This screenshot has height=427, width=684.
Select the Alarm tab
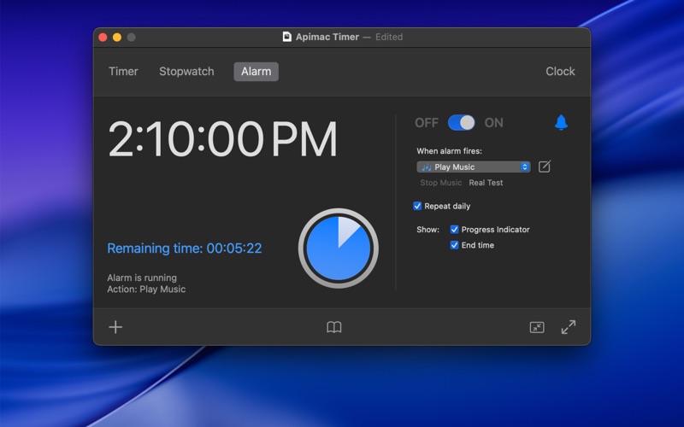click(256, 72)
